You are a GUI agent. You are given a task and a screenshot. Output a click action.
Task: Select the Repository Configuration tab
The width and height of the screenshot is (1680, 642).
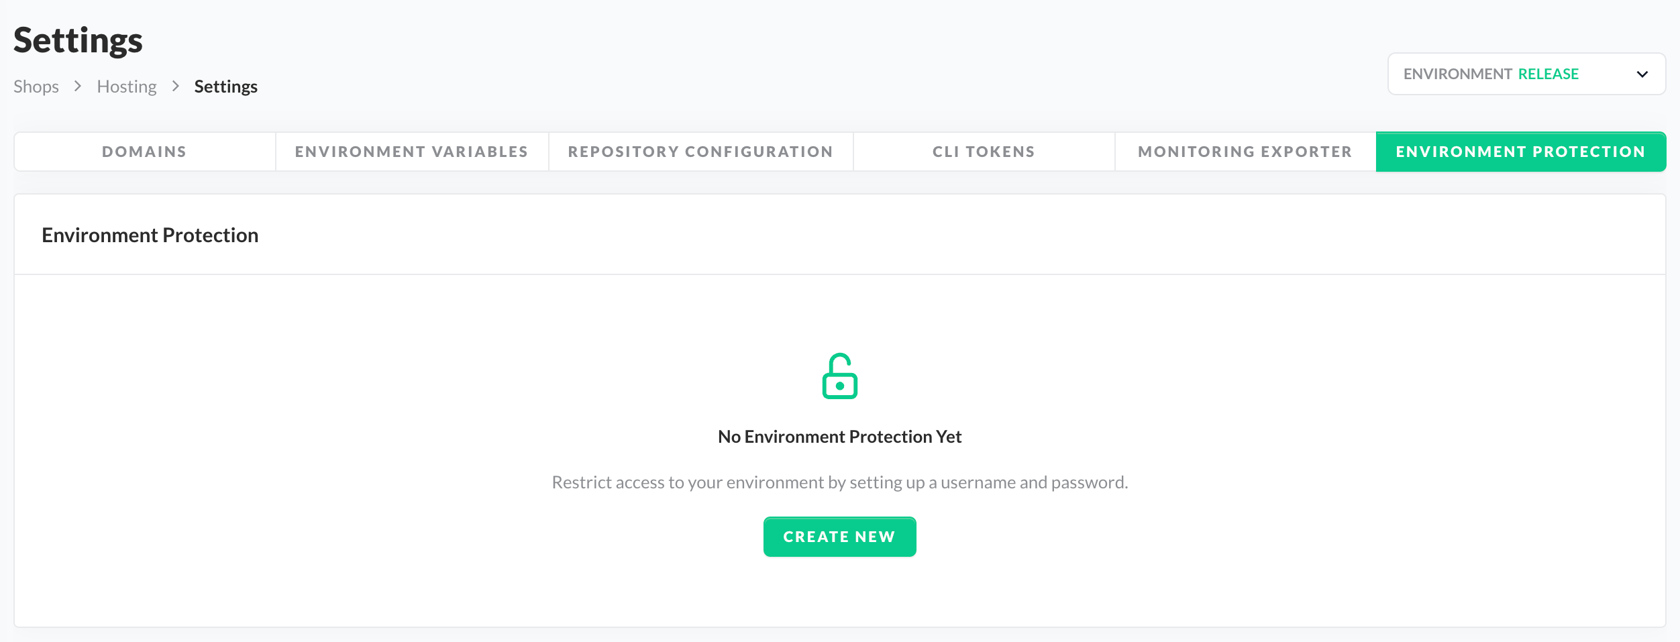(700, 152)
